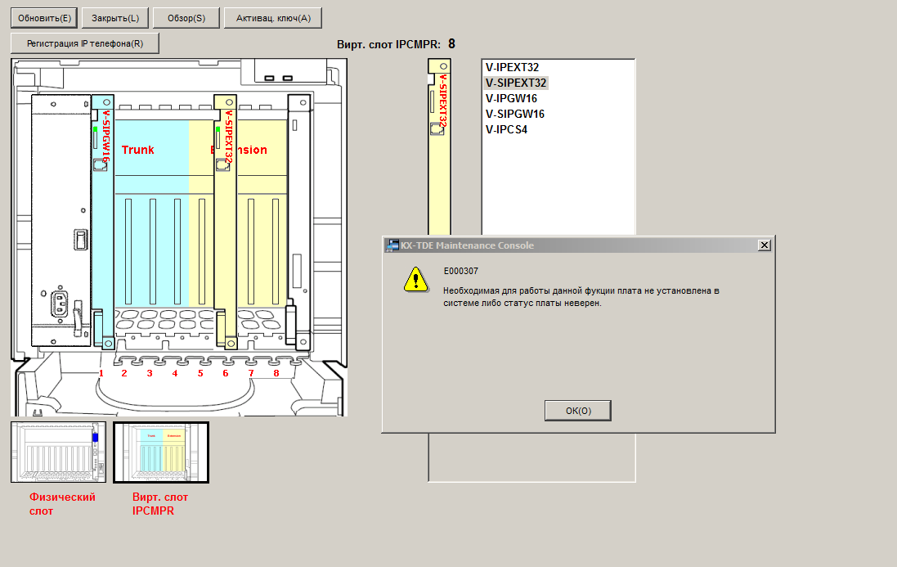Click the empty virtual trunk slot 2
The height and width of the screenshot is (567, 897).
(128, 252)
